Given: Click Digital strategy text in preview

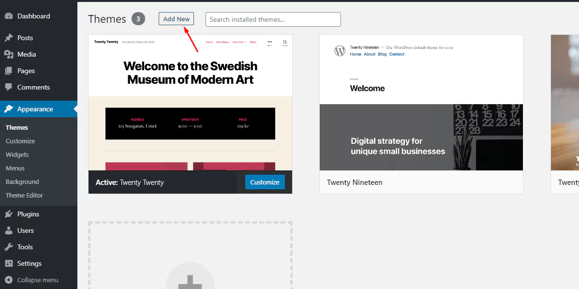Looking at the screenshot, I should (398, 146).
